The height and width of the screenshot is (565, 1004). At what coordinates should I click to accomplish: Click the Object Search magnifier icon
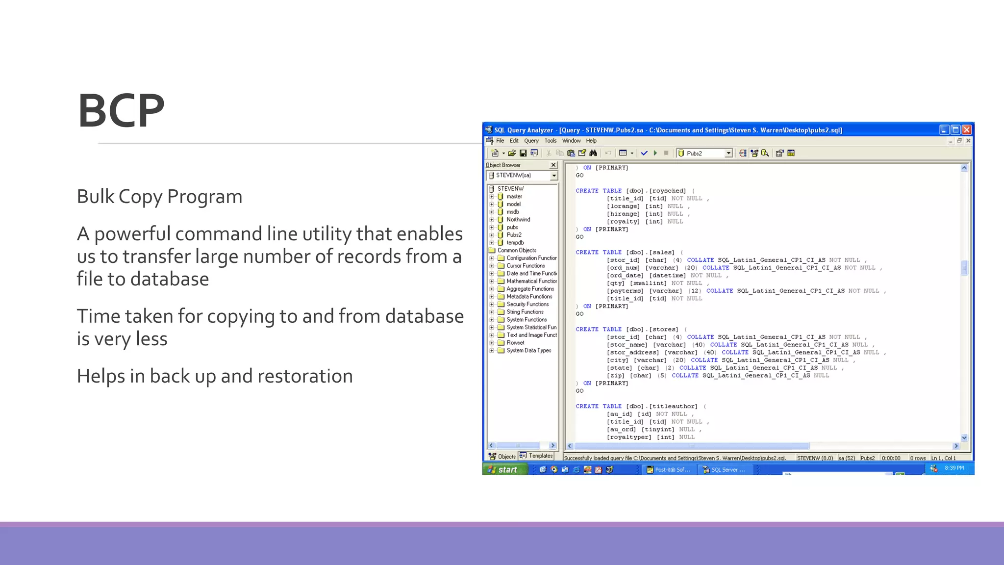click(x=765, y=153)
